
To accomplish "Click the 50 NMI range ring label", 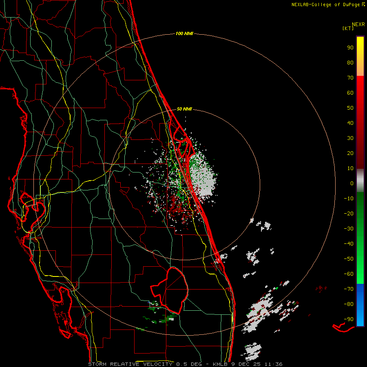I will click(184, 109).
